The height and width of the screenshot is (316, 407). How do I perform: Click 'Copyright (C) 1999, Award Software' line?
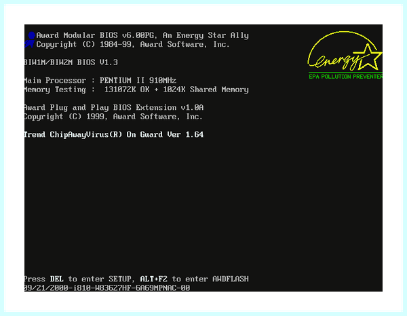113,117
